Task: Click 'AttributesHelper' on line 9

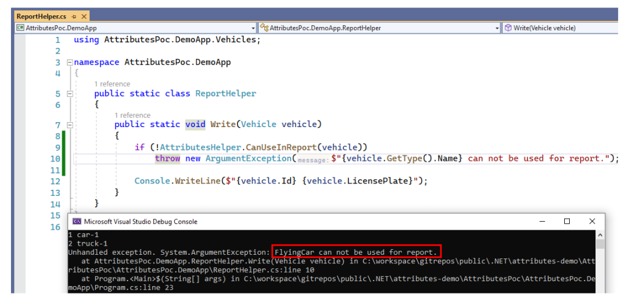Action: point(201,147)
